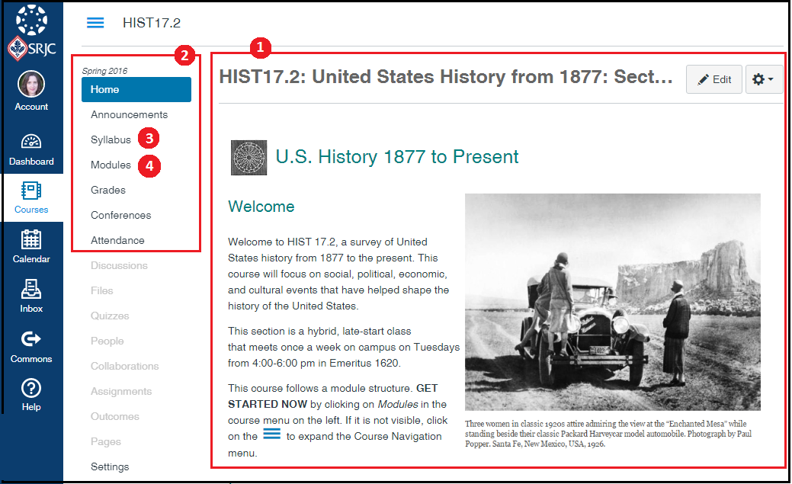Screen dimensions: 792x484
Task: Open the Account profile avatar
Action: (31, 84)
